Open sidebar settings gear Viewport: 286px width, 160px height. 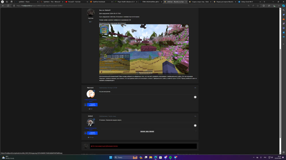(x=283, y=152)
